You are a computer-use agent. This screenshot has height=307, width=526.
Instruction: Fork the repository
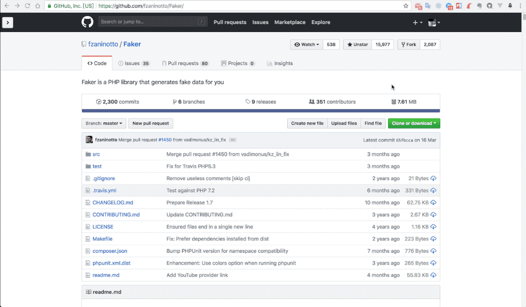(409, 44)
